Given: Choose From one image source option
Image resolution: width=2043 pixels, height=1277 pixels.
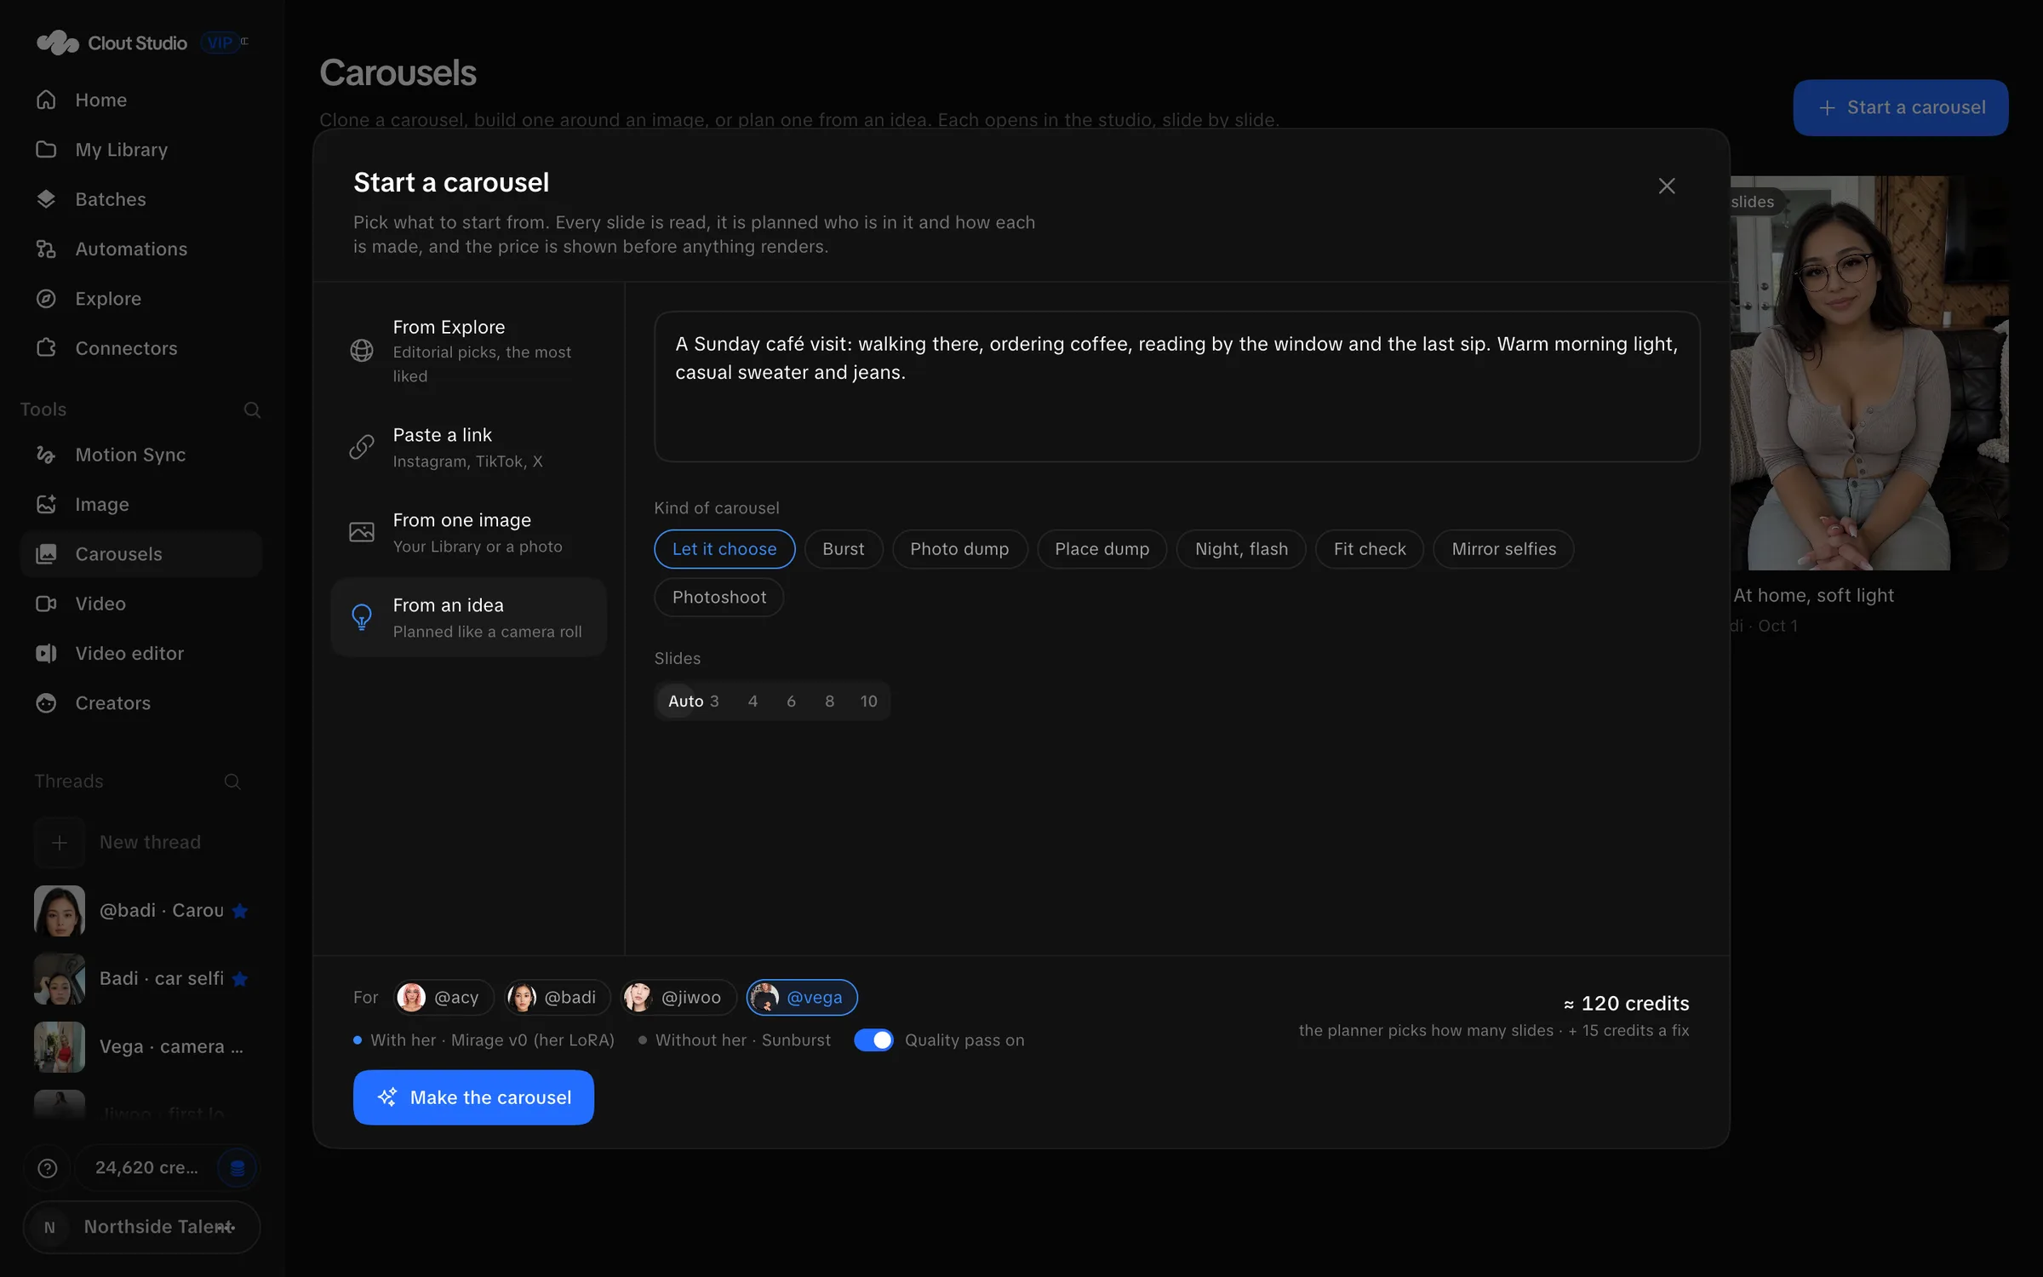Looking at the screenshot, I should coord(468,532).
